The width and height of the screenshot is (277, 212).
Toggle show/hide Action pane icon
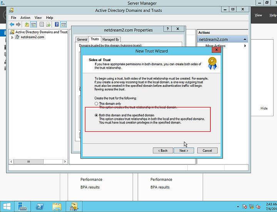[x=63, y=24]
